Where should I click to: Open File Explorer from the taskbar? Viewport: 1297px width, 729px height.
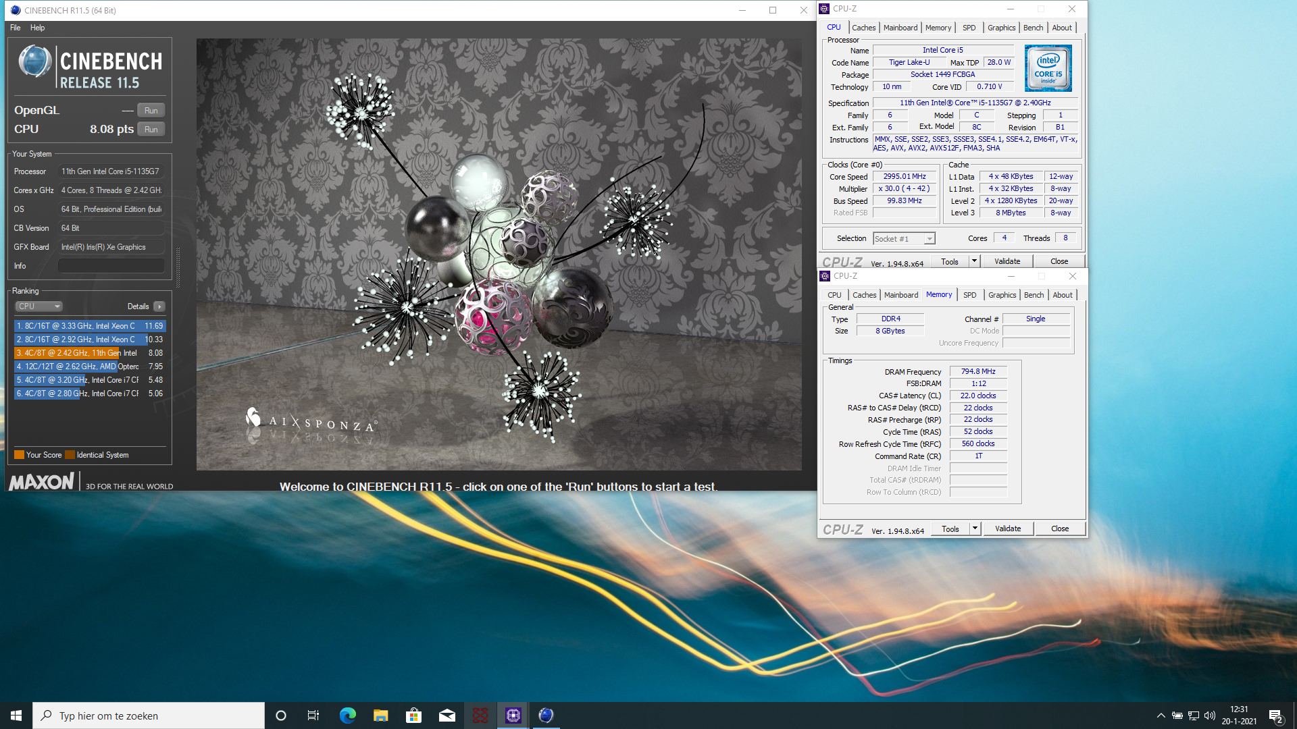point(380,715)
